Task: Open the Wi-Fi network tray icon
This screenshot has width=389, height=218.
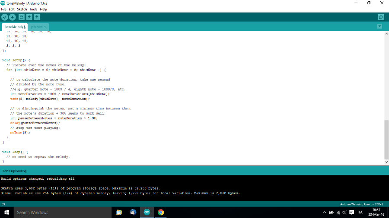Action: point(338,212)
